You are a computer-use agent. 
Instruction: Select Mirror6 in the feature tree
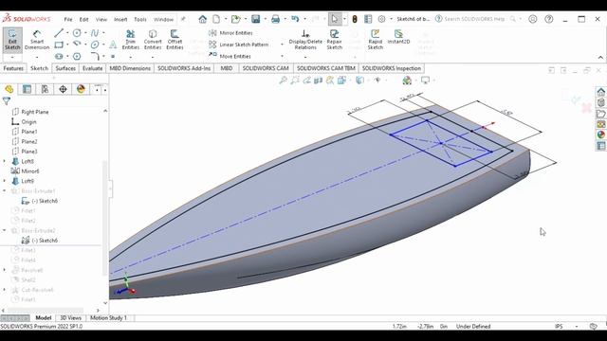click(26, 171)
